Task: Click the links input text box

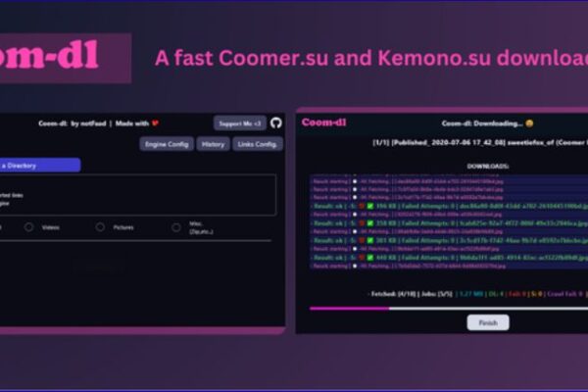Action: pyautogui.click(x=138, y=195)
